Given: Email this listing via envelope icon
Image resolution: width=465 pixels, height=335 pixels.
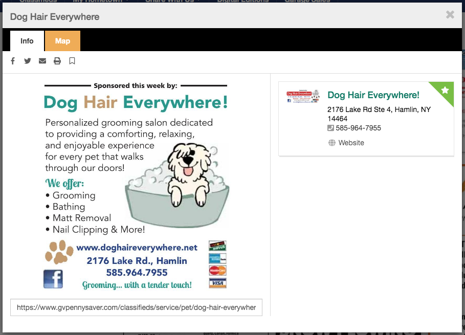Looking at the screenshot, I should 42,61.
